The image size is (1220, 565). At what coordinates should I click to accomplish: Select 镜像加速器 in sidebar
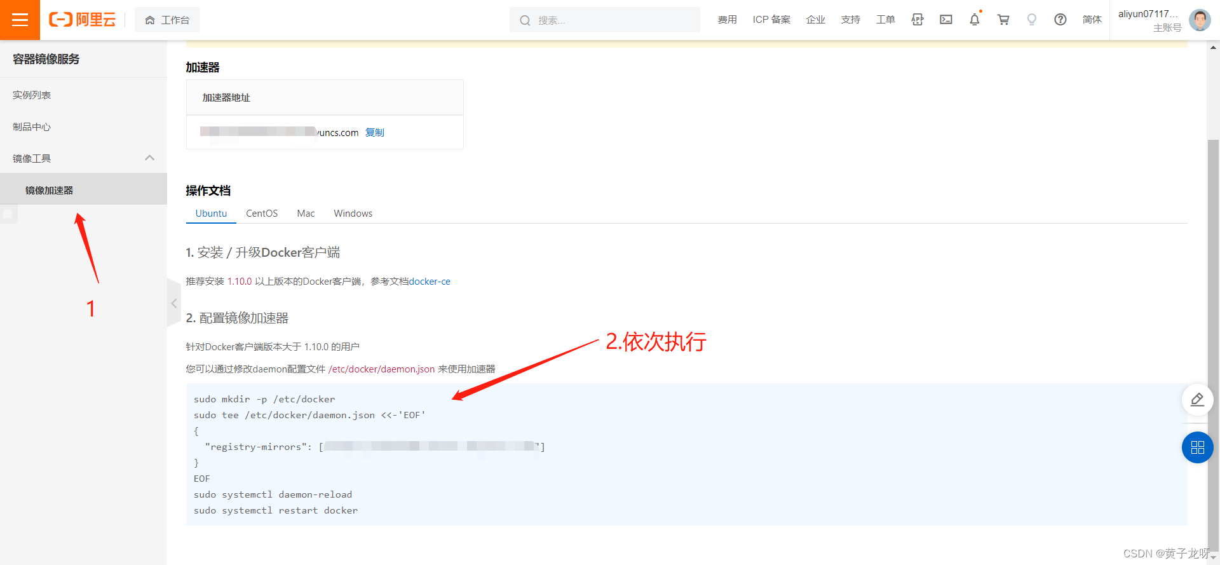pyautogui.click(x=83, y=190)
